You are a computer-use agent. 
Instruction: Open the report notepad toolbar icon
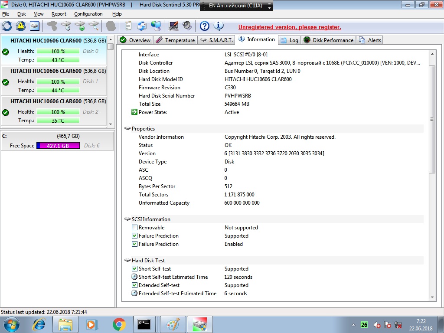[x=128, y=26]
